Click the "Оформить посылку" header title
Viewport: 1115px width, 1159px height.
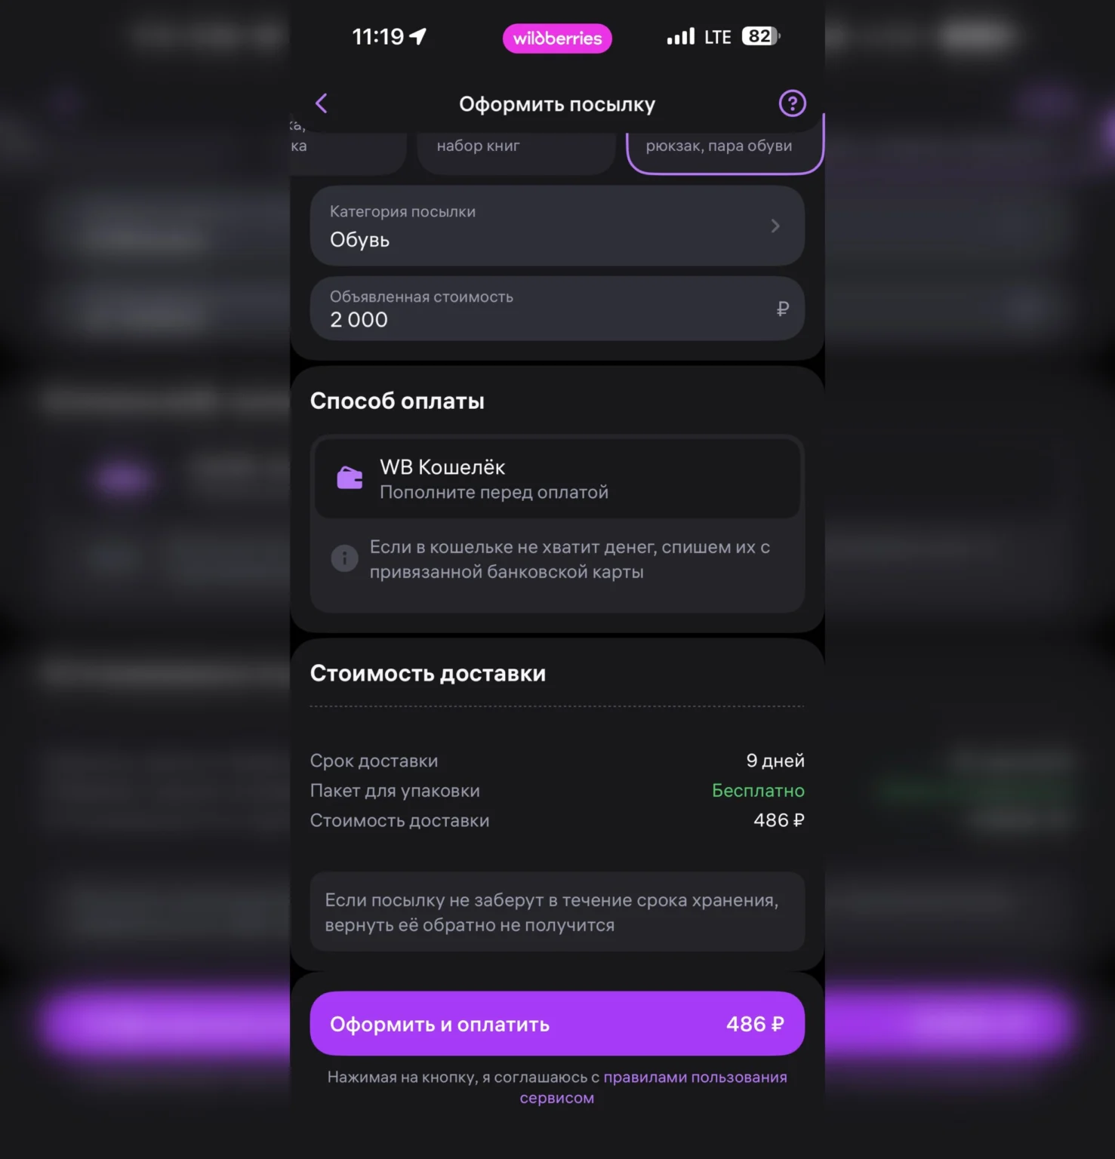point(557,104)
